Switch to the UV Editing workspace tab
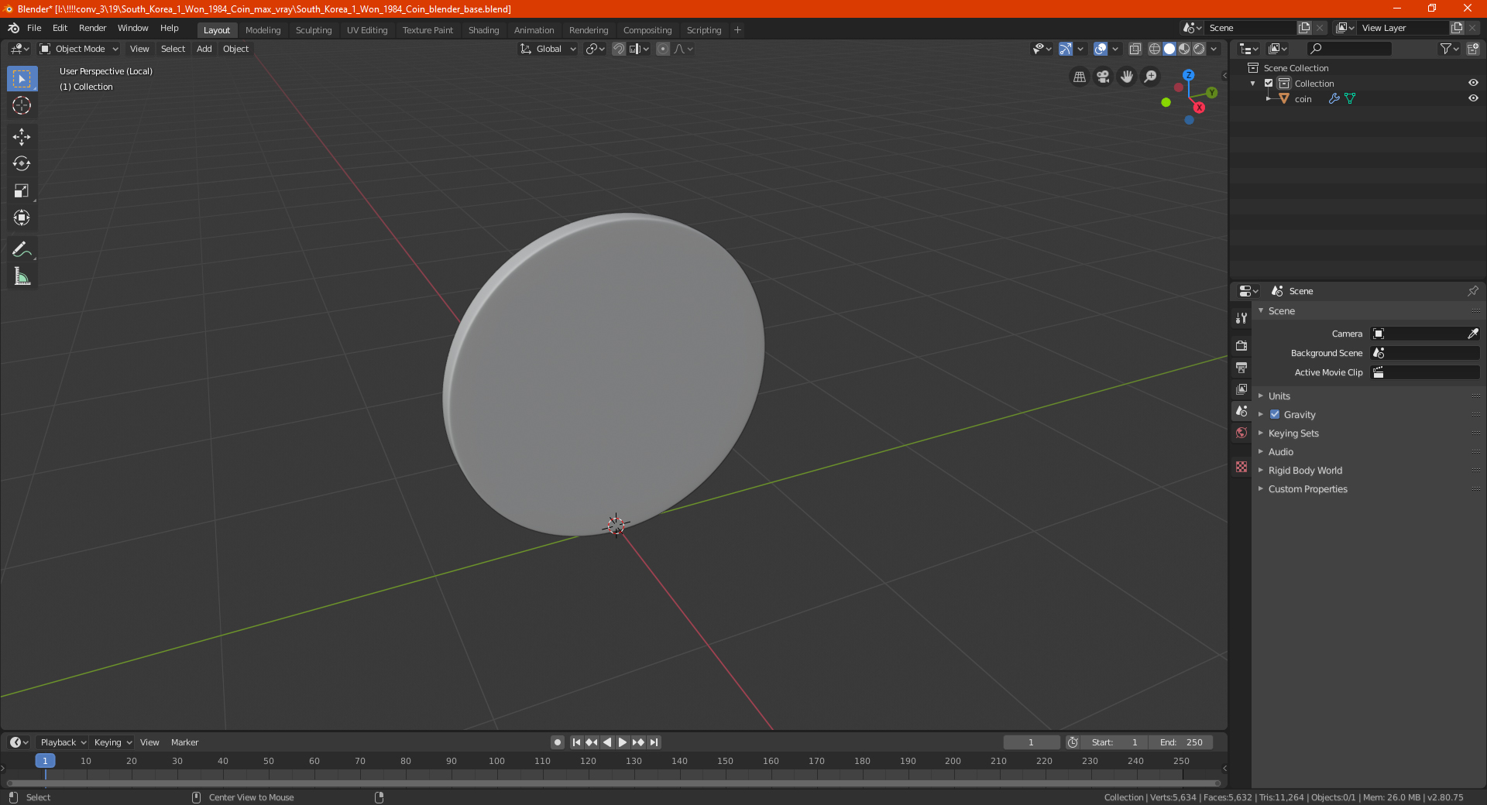 pos(367,30)
